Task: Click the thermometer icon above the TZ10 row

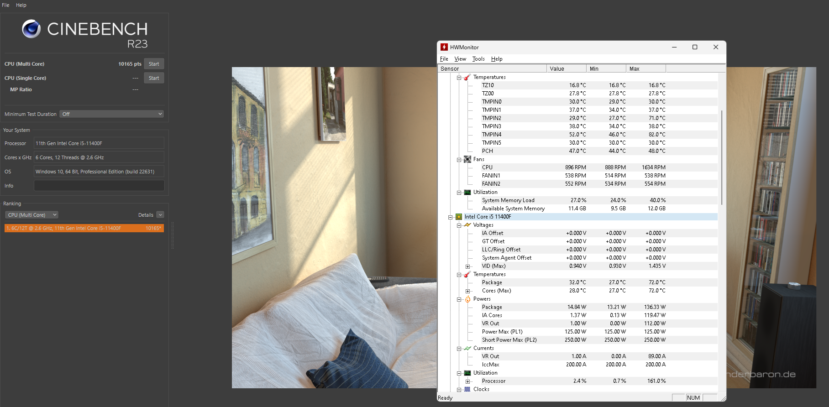Action: coord(467,77)
